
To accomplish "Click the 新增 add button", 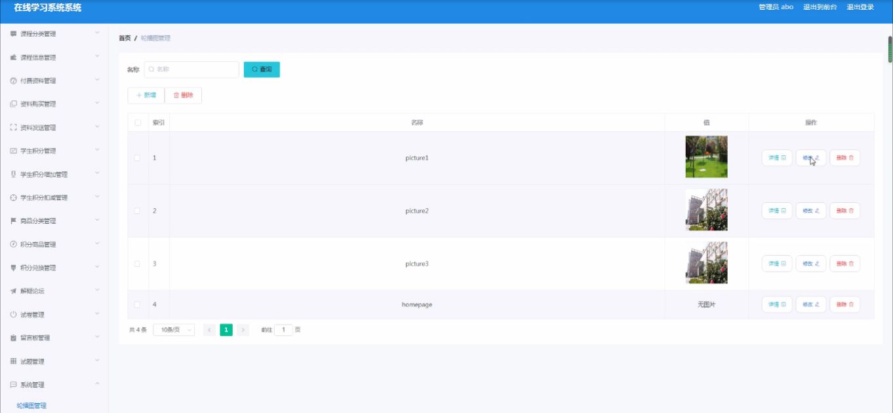I will click(x=146, y=95).
